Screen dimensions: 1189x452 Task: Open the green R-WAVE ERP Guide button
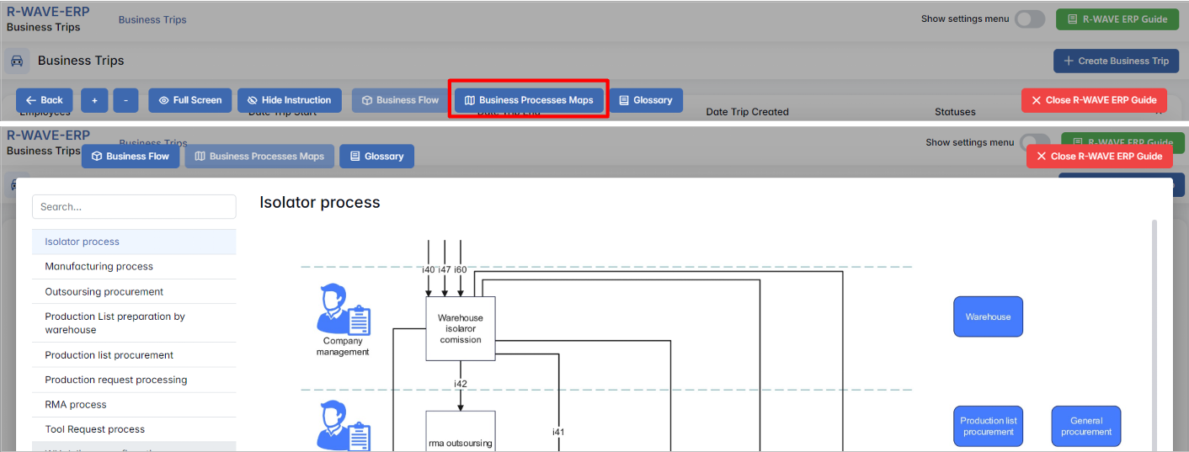1117,19
